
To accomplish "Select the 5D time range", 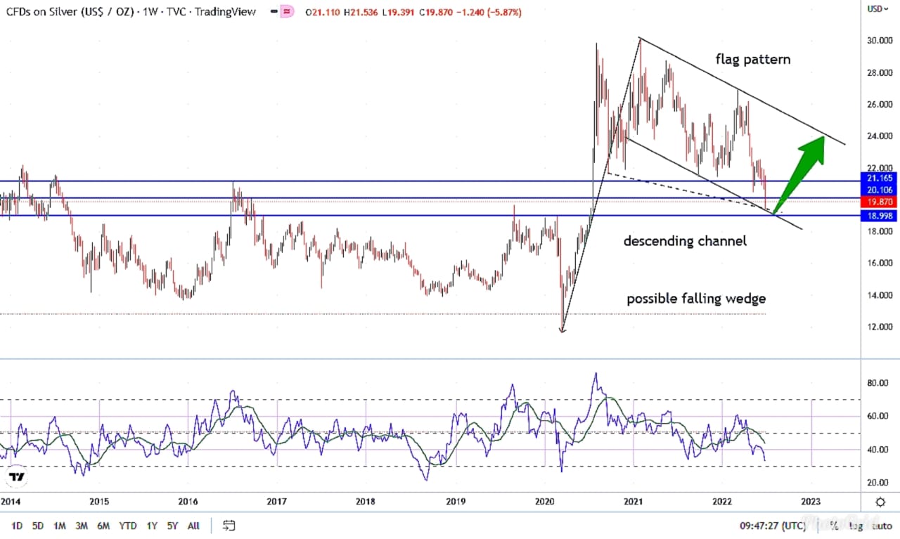I will pyautogui.click(x=38, y=525).
